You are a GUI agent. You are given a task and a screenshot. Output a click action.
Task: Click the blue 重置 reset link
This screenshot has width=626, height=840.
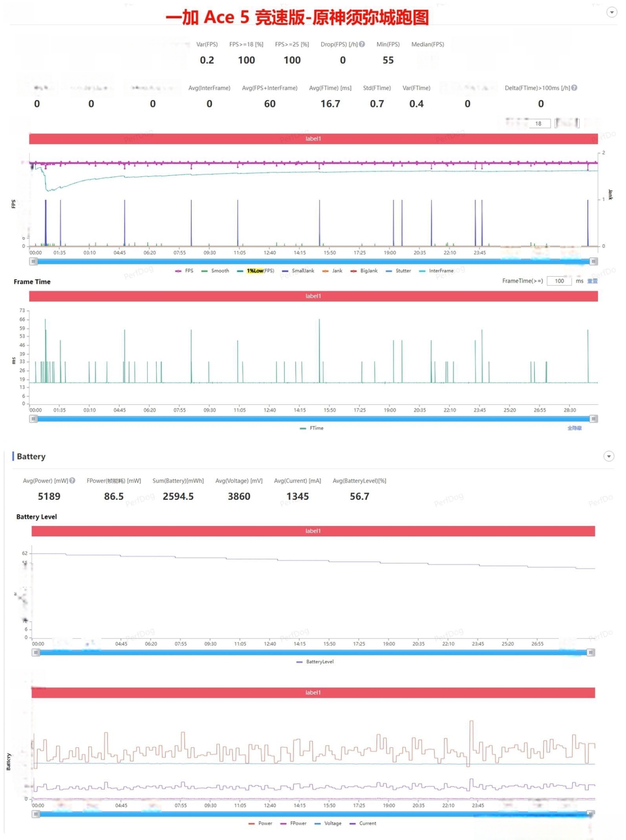tap(592, 281)
